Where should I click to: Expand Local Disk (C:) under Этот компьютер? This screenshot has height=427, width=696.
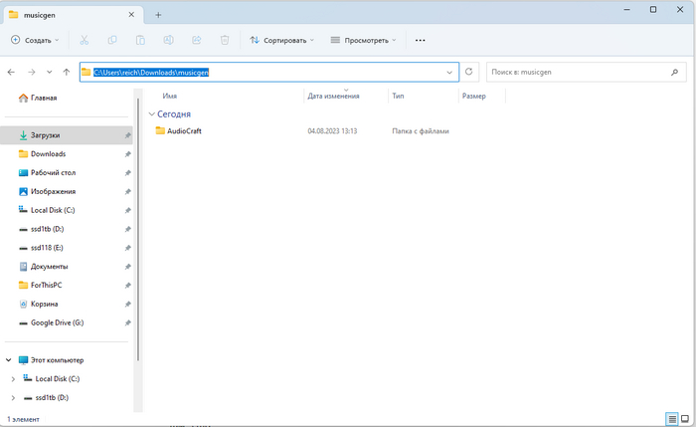[x=13, y=379]
